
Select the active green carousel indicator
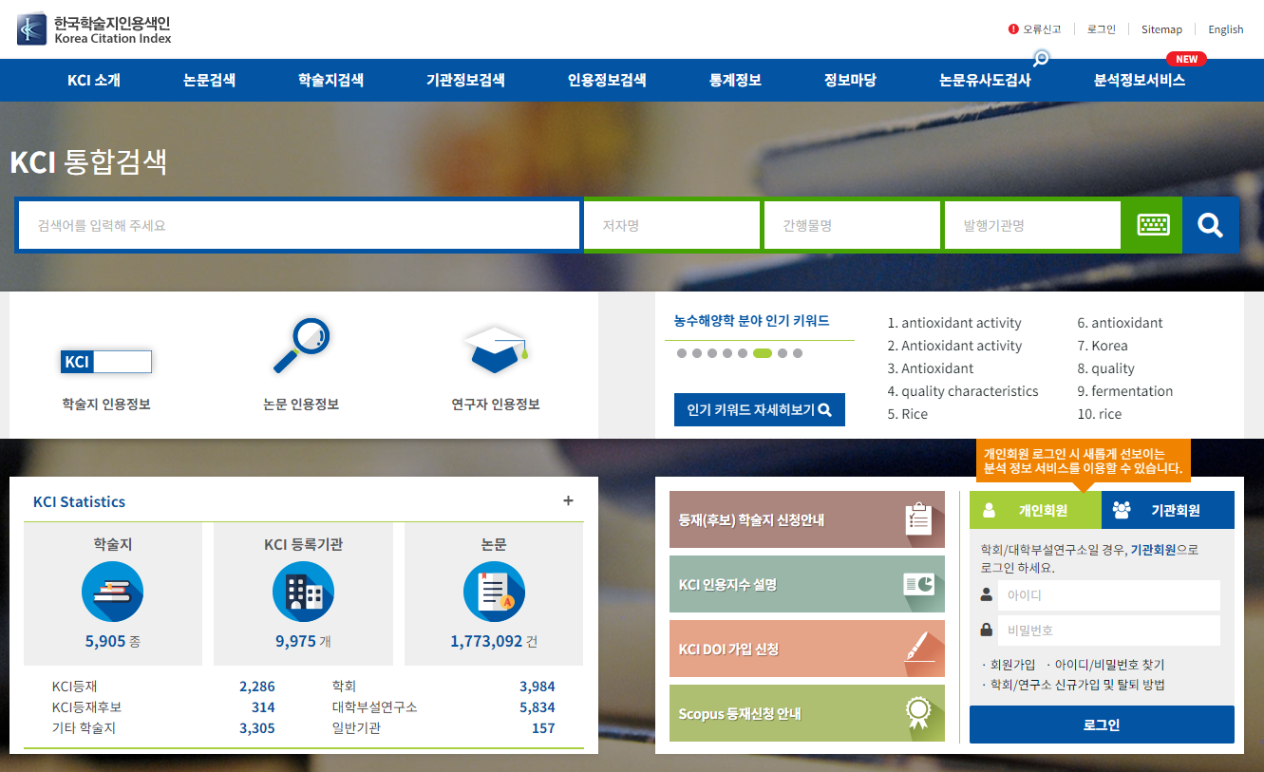[x=763, y=353]
